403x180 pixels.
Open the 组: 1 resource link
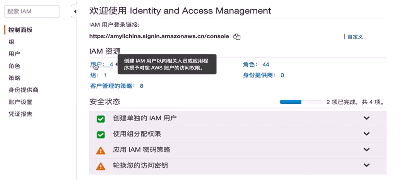click(98, 75)
